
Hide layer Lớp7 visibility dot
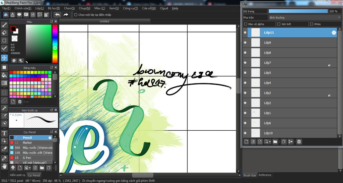click(245, 63)
